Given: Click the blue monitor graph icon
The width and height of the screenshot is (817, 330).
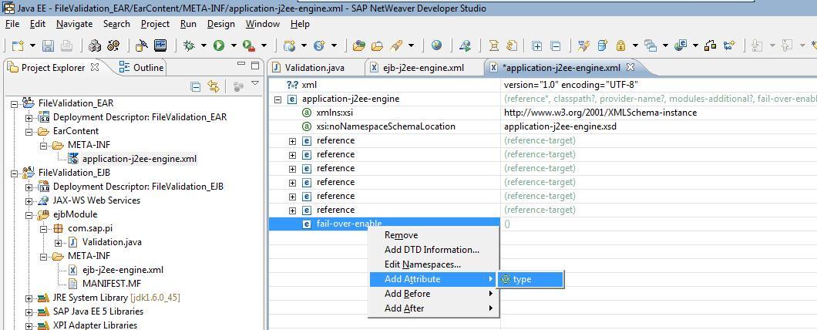Looking at the screenshot, I should click(x=160, y=46).
